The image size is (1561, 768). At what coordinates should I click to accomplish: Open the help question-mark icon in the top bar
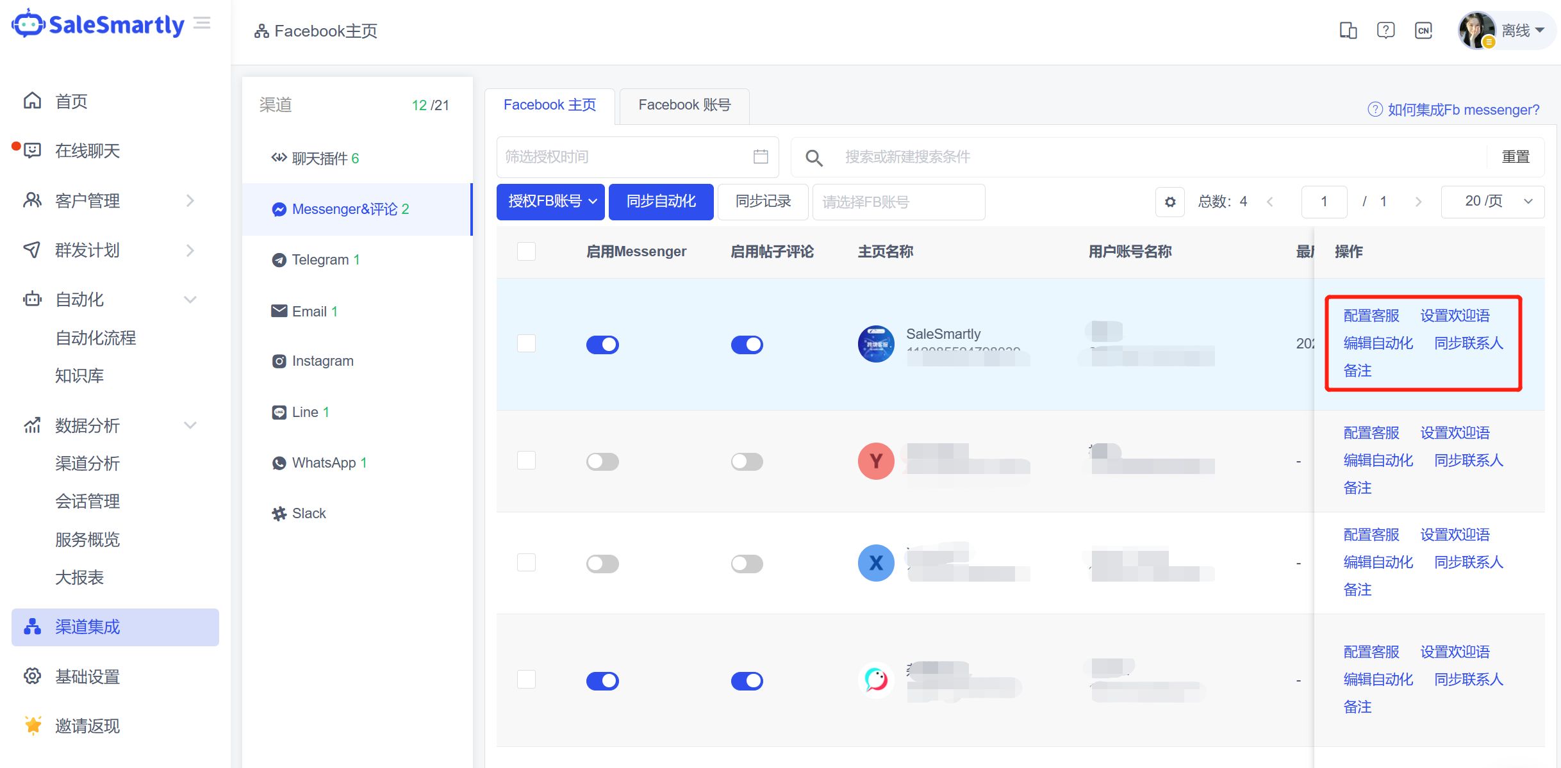coord(1385,30)
